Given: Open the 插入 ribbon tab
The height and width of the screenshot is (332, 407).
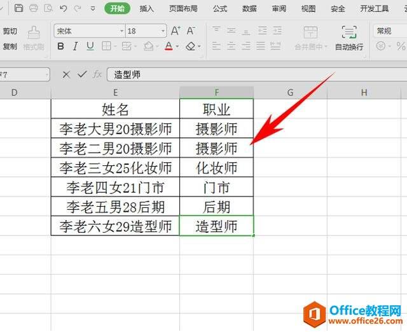Looking at the screenshot, I should [147, 9].
